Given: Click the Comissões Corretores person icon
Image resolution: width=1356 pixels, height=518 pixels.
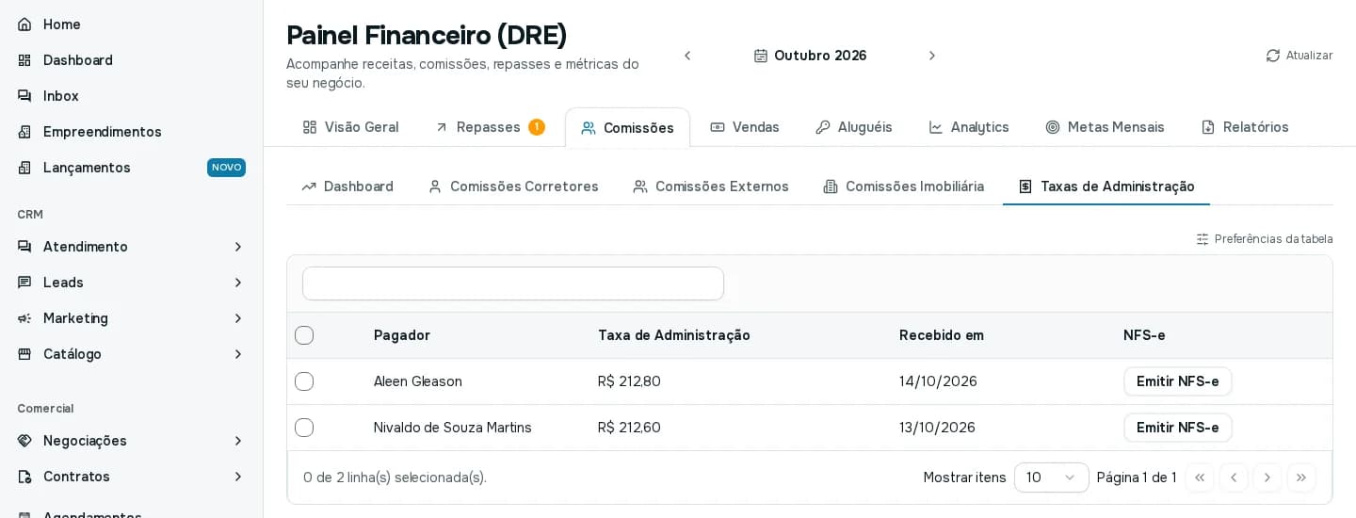Looking at the screenshot, I should pyautogui.click(x=435, y=186).
